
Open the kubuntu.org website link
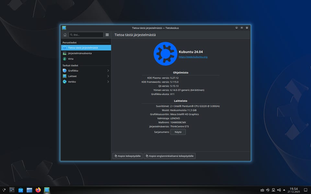pyautogui.click(x=193, y=57)
